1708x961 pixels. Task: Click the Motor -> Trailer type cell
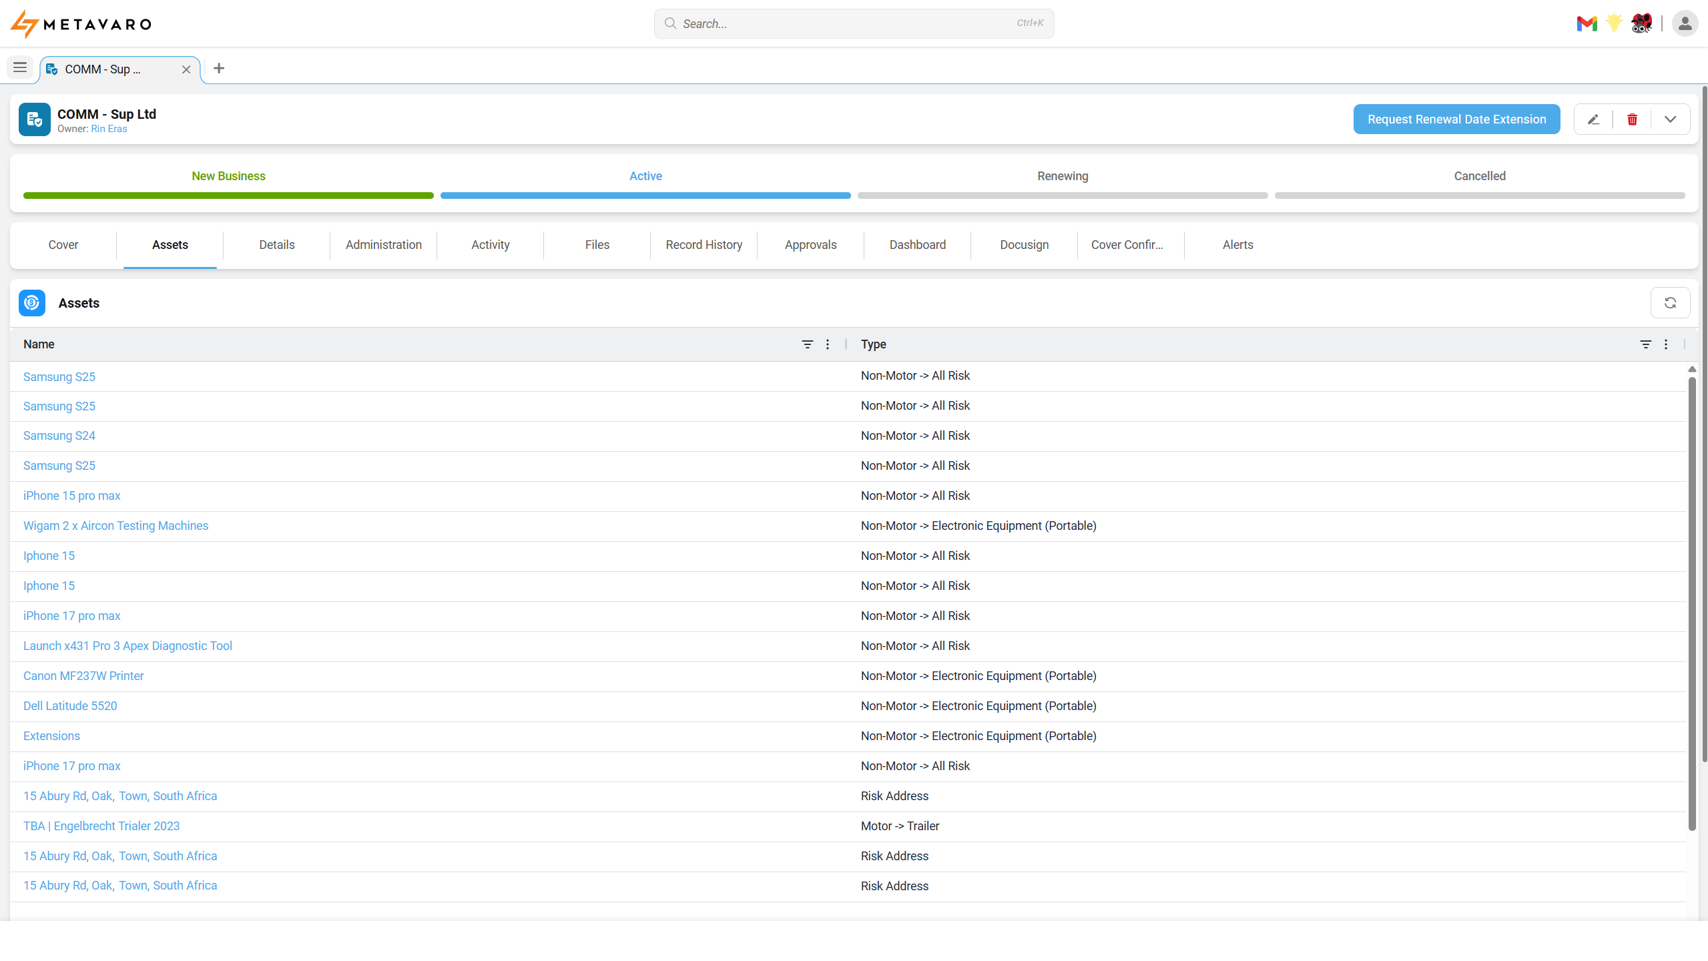tap(900, 826)
